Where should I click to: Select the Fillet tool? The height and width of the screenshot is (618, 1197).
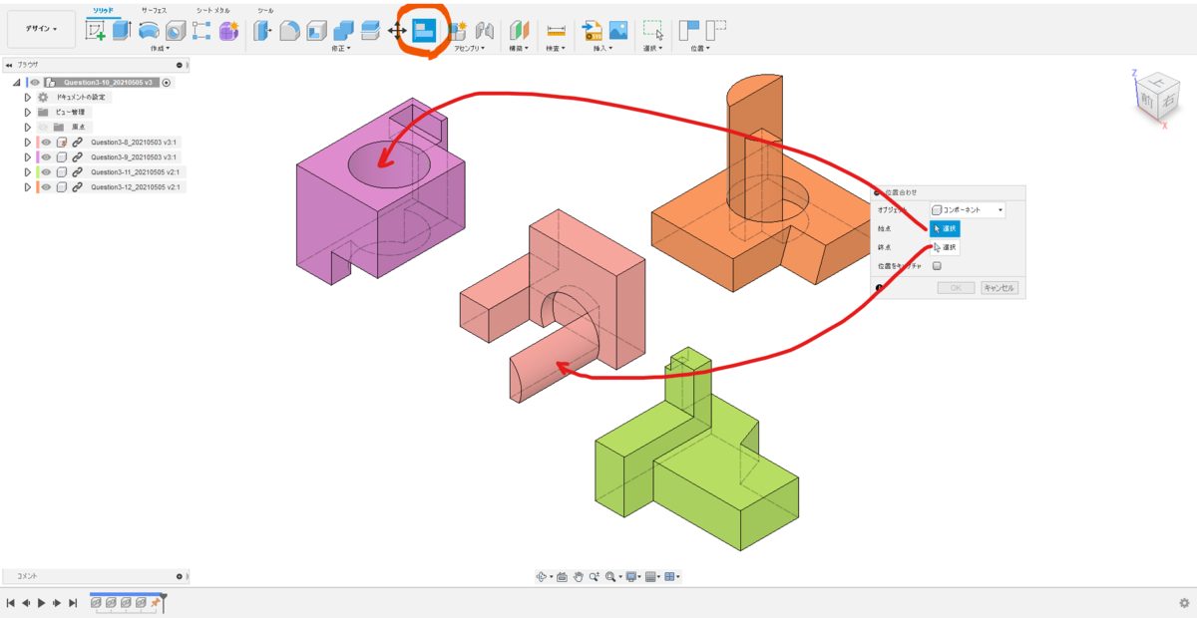coord(289,30)
